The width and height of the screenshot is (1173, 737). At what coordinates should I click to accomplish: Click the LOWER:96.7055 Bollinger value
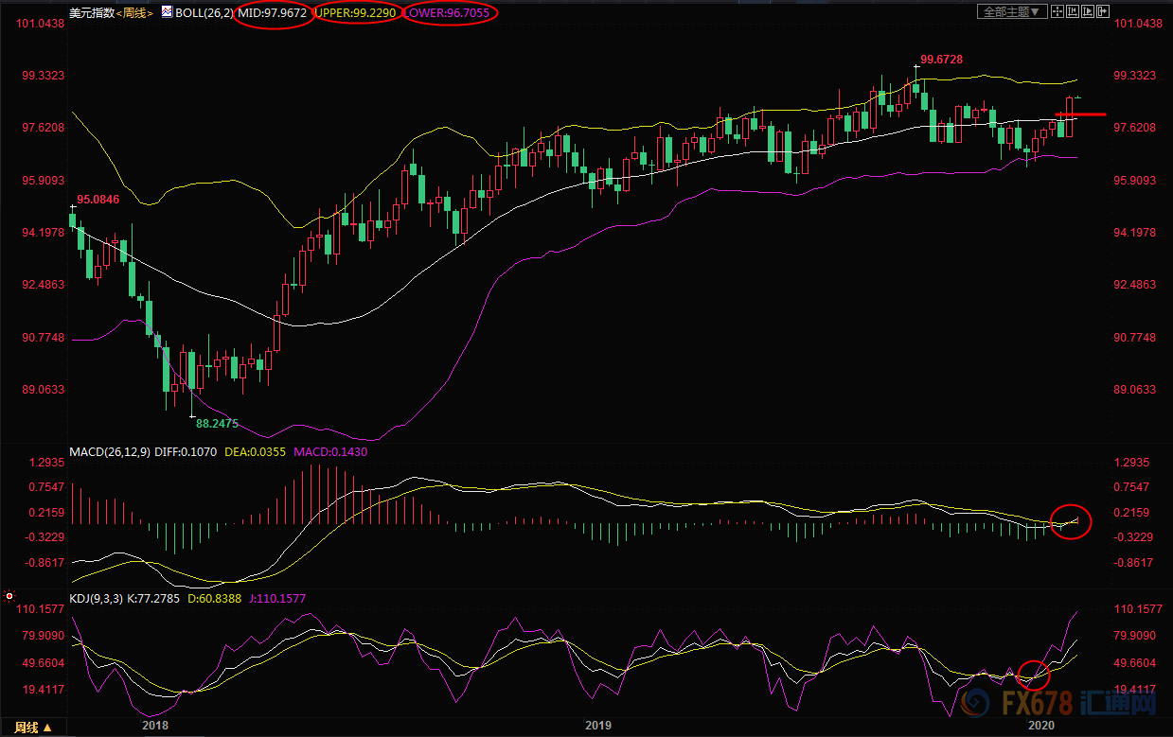pyautogui.click(x=452, y=13)
